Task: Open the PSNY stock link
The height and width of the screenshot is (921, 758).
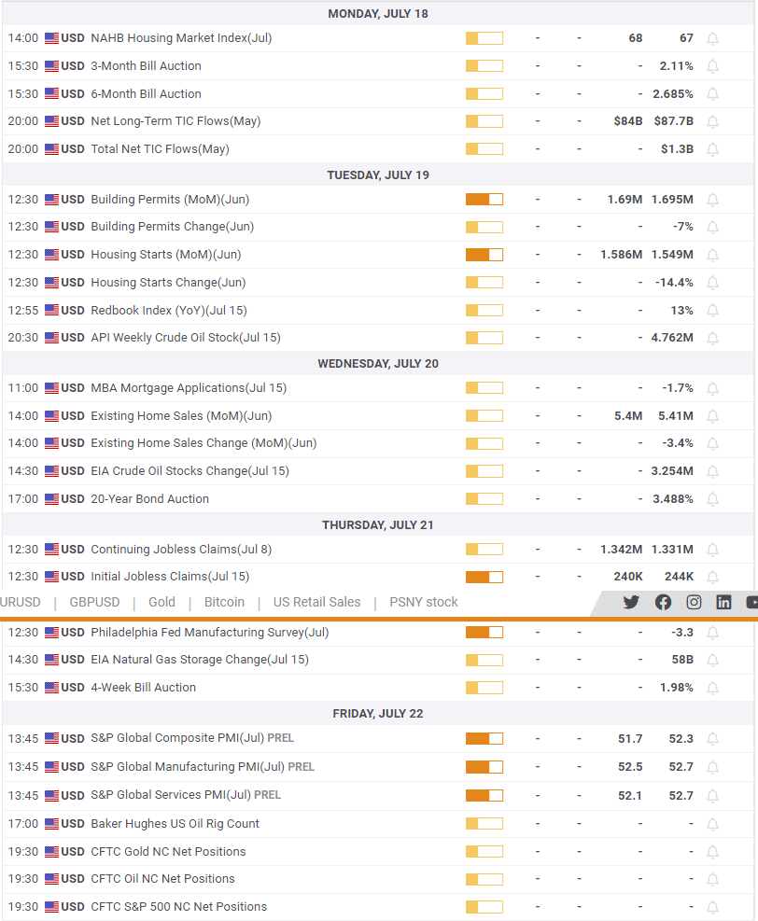Action: [423, 602]
